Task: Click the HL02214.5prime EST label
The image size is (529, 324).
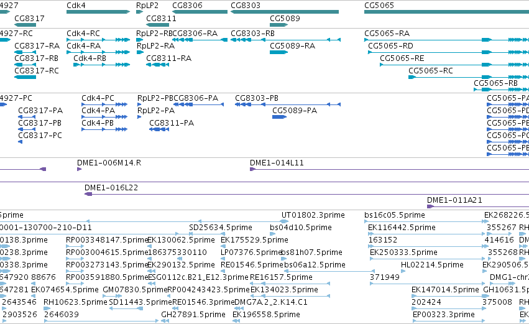Action: [x=432, y=266]
